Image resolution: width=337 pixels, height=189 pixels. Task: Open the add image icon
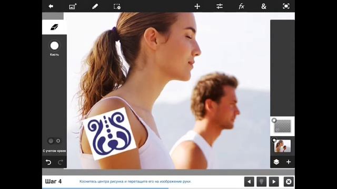click(73, 6)
